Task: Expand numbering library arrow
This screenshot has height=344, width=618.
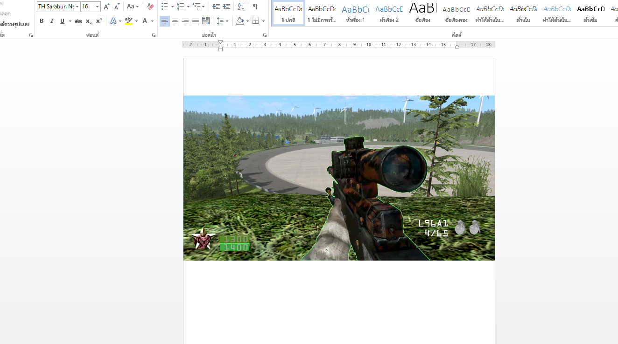Action: (188, 7)
